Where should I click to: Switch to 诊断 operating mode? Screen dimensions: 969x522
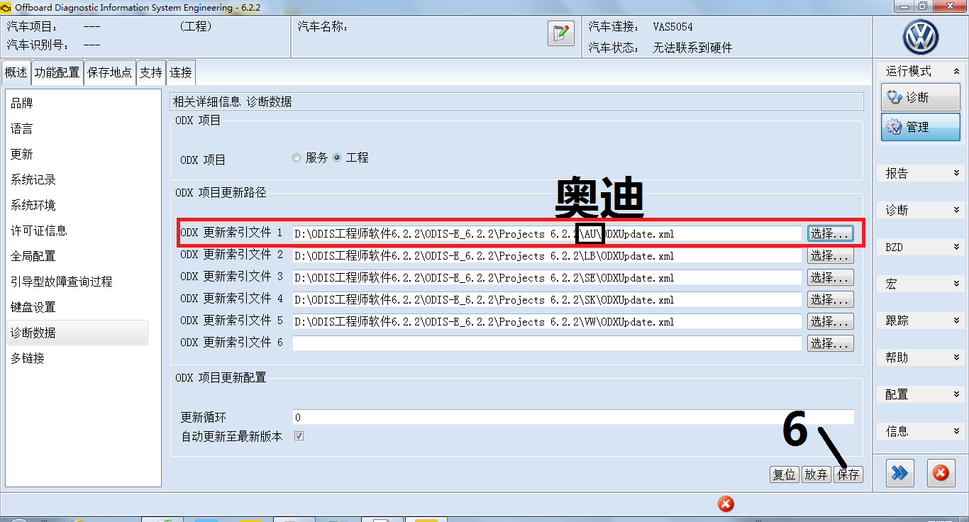click(x=921, y=97)
